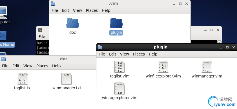Open File menu in .vim window
The width and height of the screenshot is (237, 109).
(x=55, y=10)
